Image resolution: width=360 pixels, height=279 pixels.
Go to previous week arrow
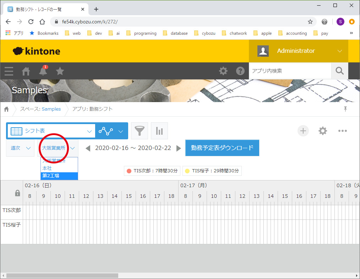coord(88,148)
